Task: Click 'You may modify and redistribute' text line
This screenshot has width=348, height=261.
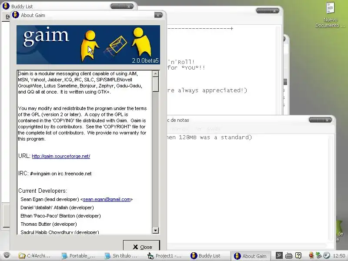Action: click(x=82, y=108)
